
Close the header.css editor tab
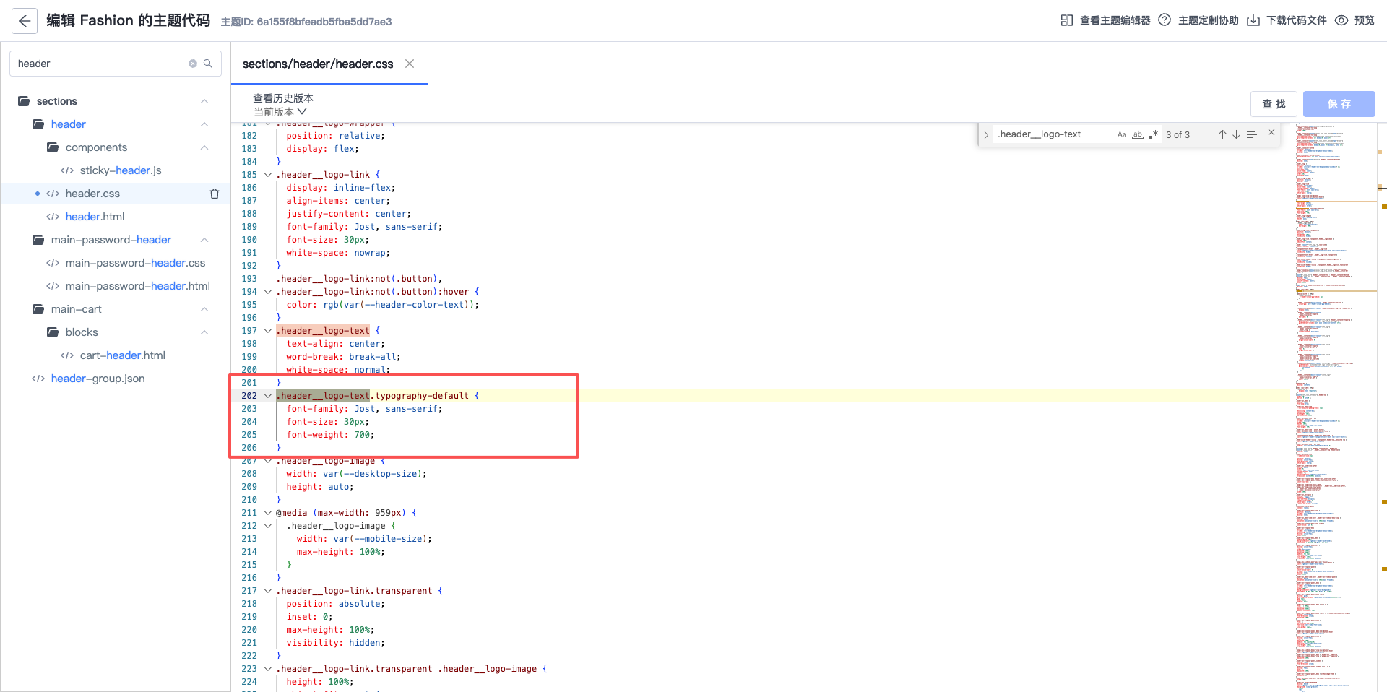(410, 64)
